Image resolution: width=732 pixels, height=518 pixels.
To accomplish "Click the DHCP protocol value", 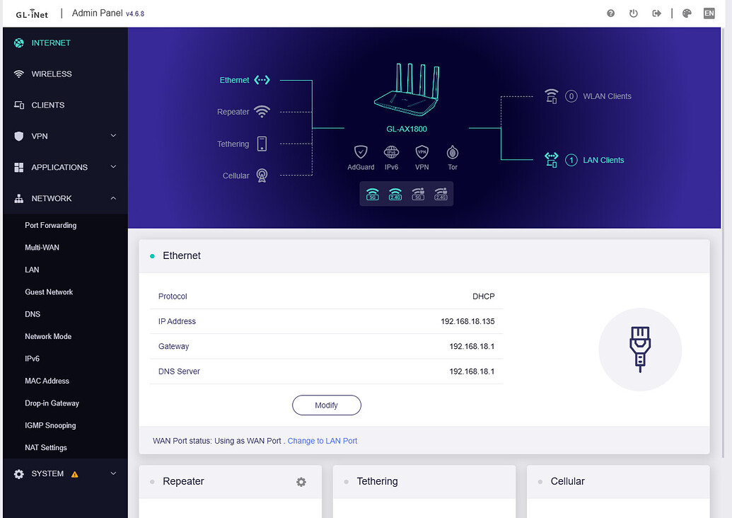I will coord(483,296).
